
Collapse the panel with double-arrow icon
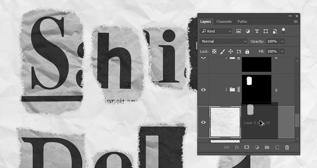[290, 16]
